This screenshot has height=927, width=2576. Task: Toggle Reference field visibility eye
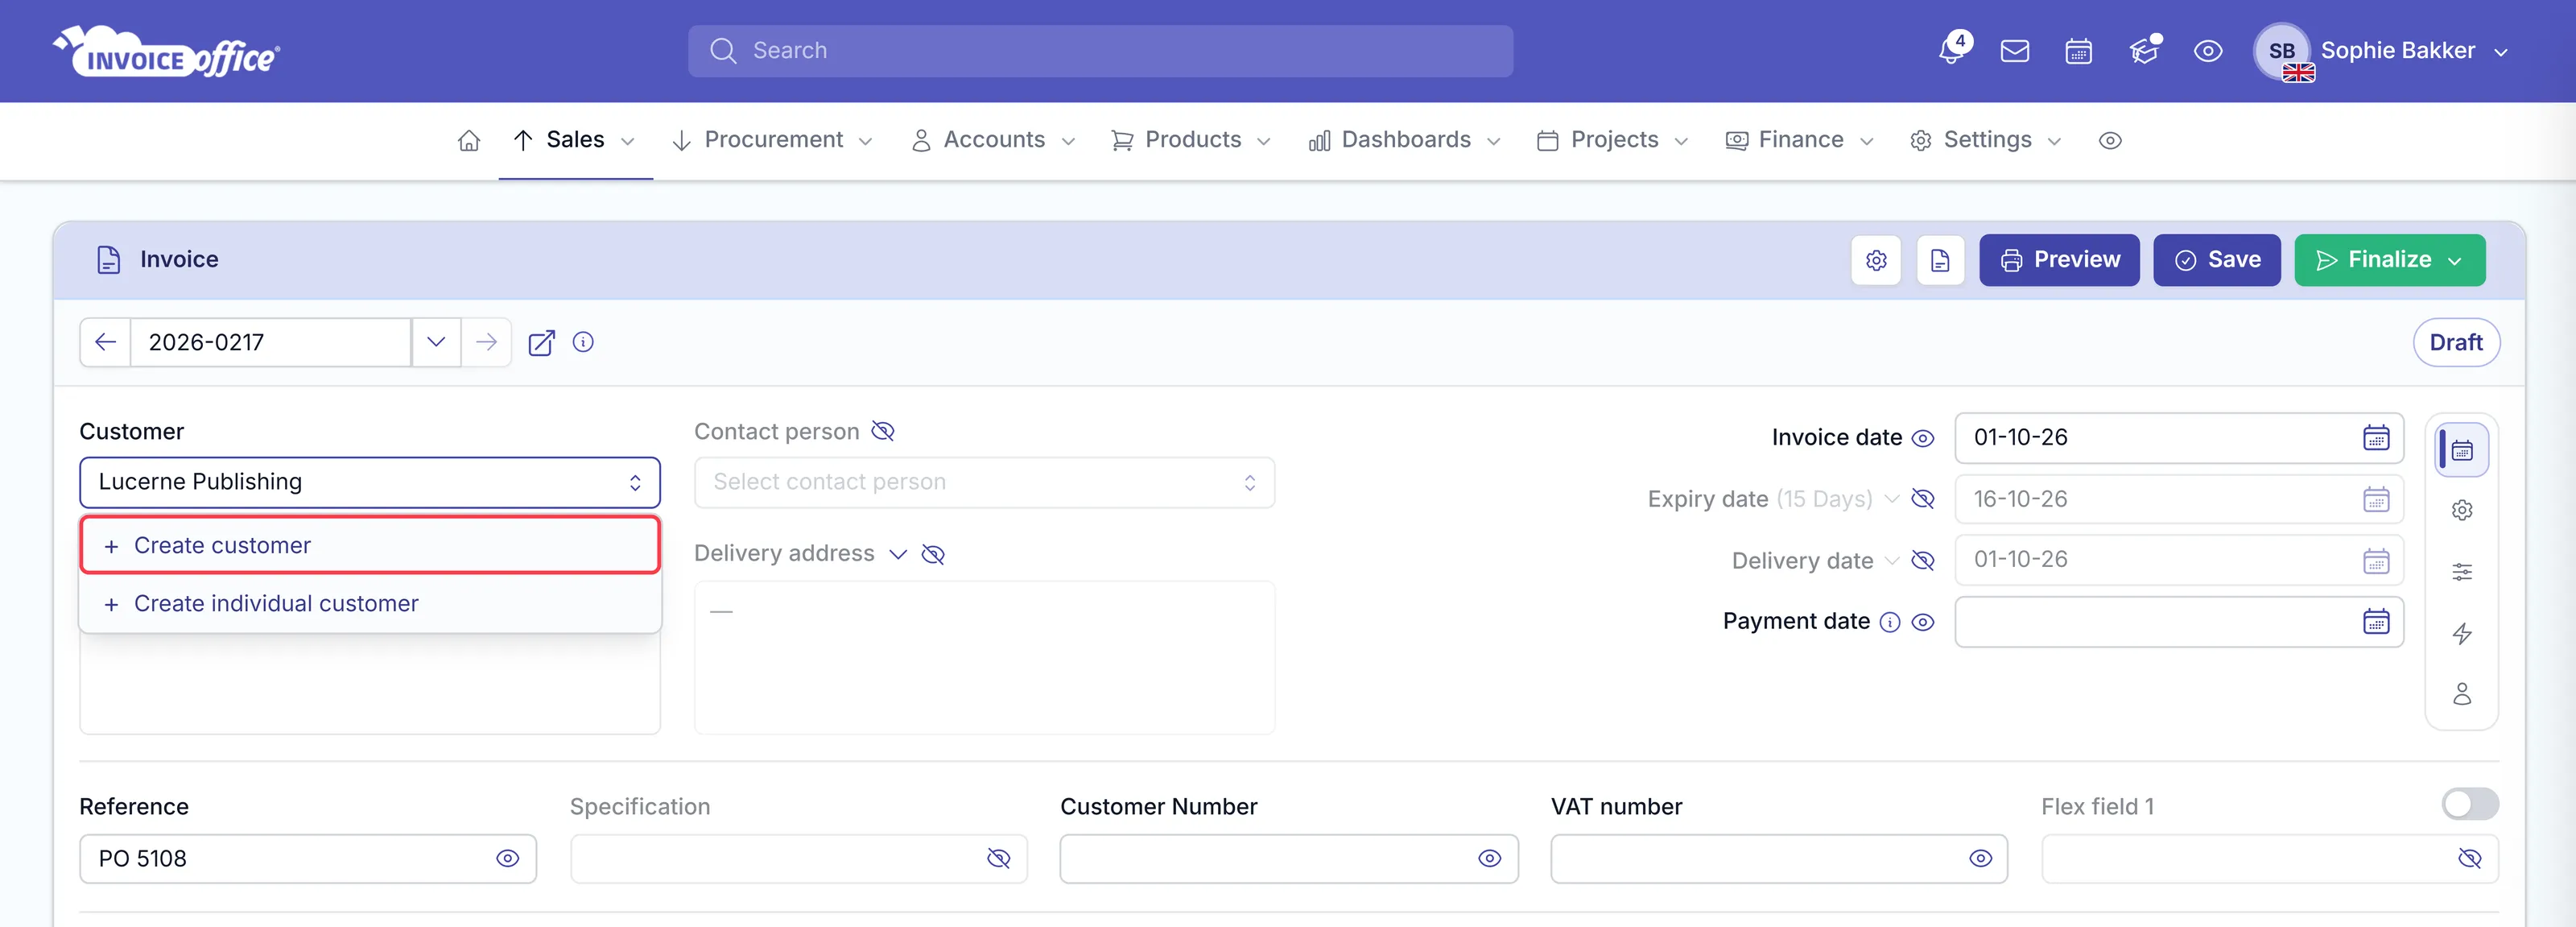click(x=507, y=859)
